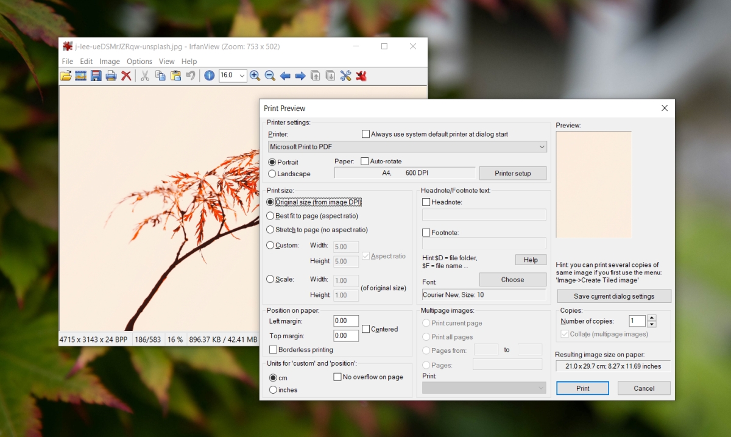Open the slideshow filmstrip icon
This screenshot has width=731, height=437.
tap(80, 76)
